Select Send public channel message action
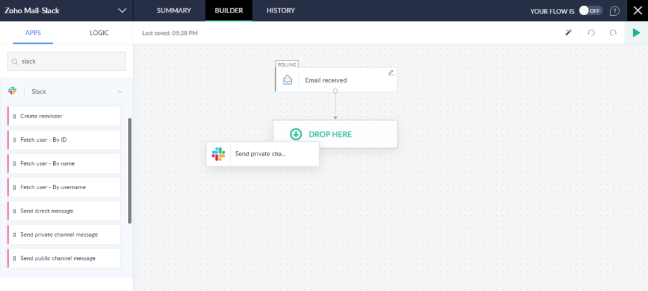Image resolution: width=648 pixels, height=291 pixels. 64,258
